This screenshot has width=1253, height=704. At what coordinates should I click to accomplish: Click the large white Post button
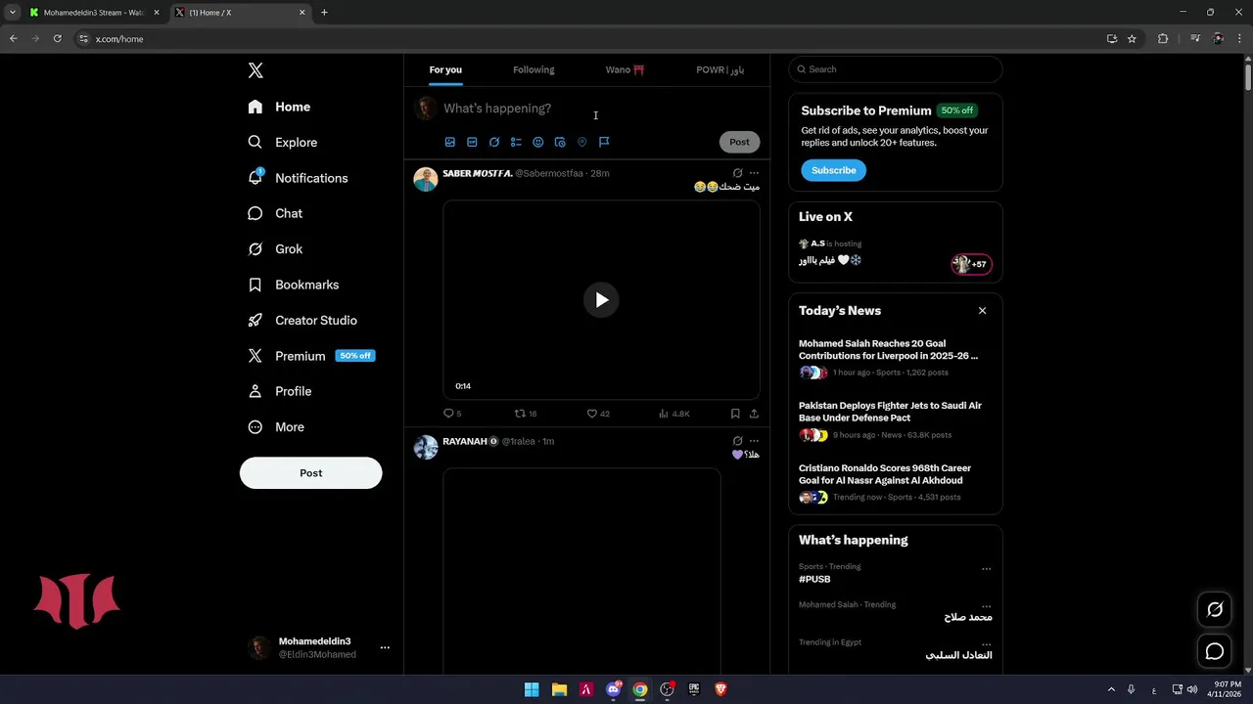310,473
